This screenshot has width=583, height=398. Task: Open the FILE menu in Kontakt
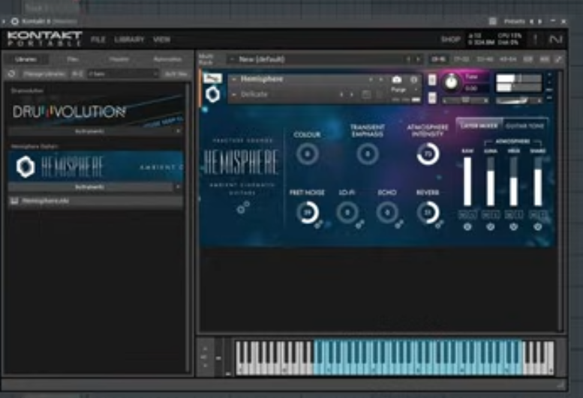[x=98, y=40]
